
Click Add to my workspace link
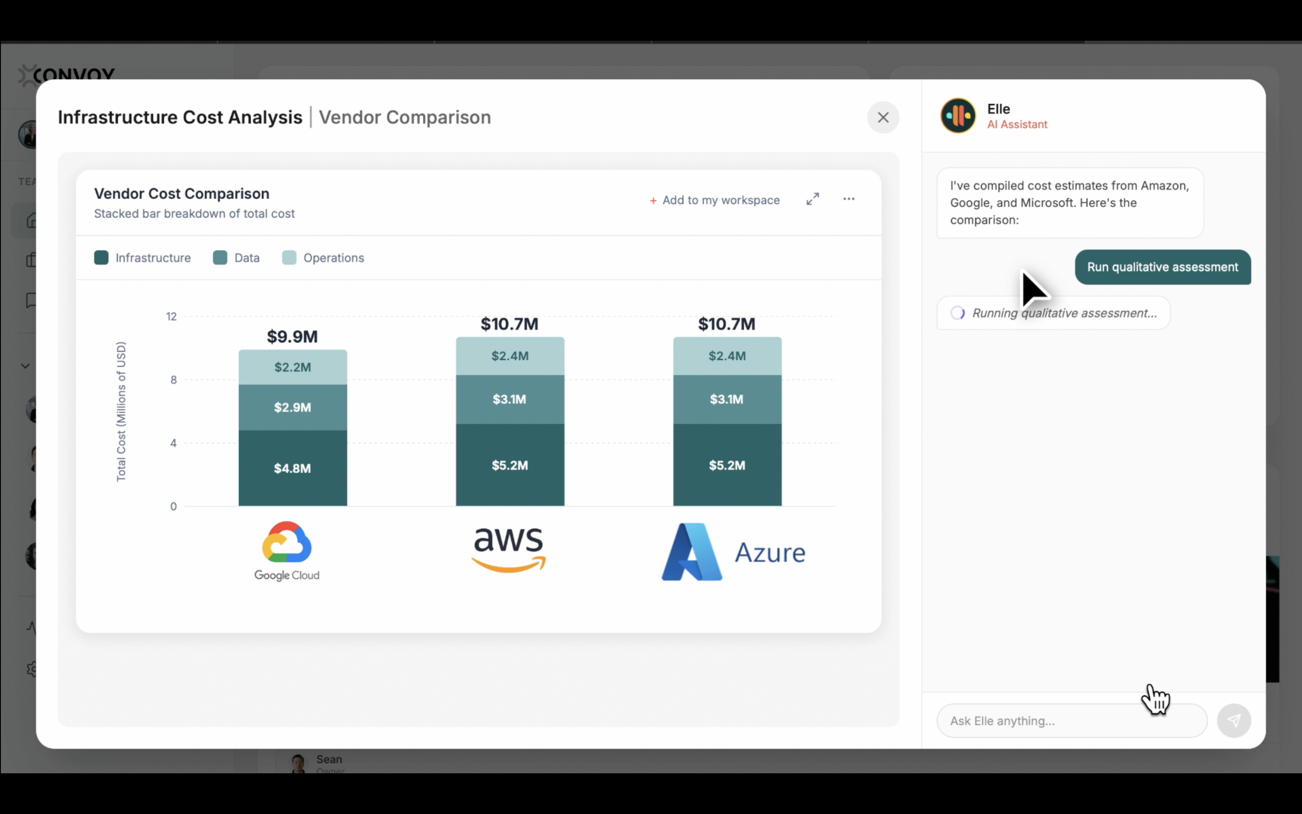tap(714, 200)
